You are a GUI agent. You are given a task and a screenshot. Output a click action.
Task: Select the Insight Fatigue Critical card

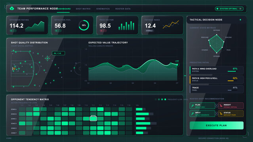[231, 106]
